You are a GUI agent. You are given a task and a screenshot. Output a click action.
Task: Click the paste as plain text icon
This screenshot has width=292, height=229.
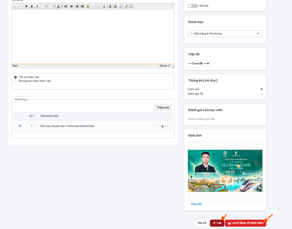pos(109,6)
